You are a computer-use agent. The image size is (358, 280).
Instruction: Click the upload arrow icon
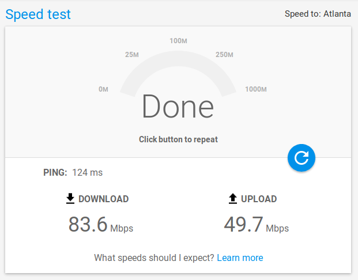click(233, 199)
